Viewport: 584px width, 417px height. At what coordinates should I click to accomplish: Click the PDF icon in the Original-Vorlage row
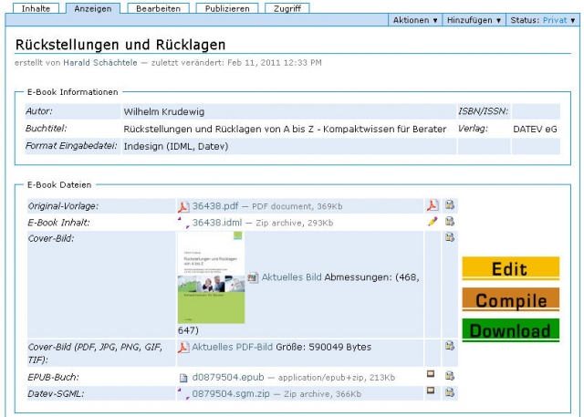point(433,205)
